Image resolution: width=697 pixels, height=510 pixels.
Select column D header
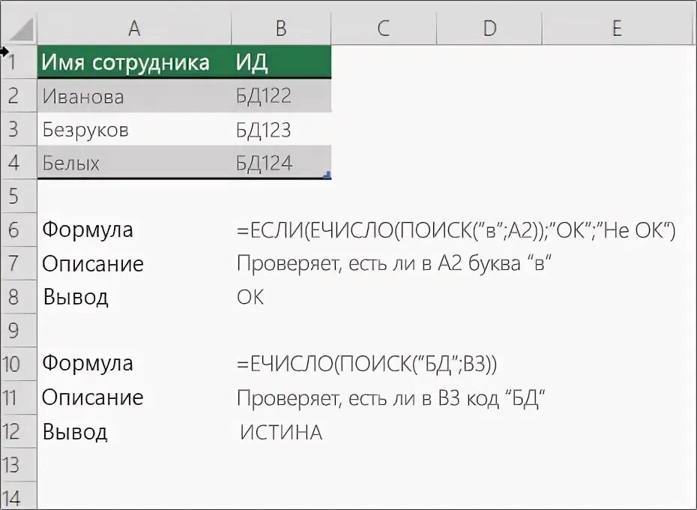[x=489, y=28]
